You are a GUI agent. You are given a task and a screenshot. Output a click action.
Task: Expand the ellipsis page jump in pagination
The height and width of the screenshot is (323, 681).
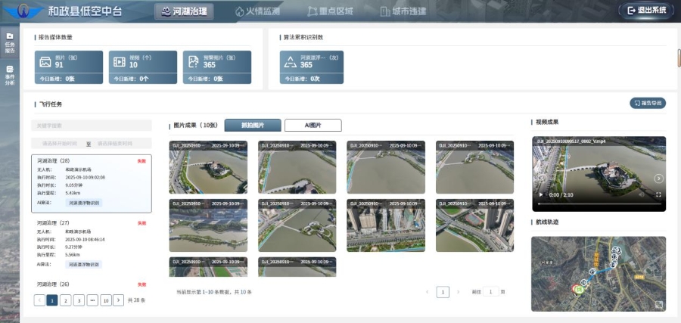coord(91,300)
